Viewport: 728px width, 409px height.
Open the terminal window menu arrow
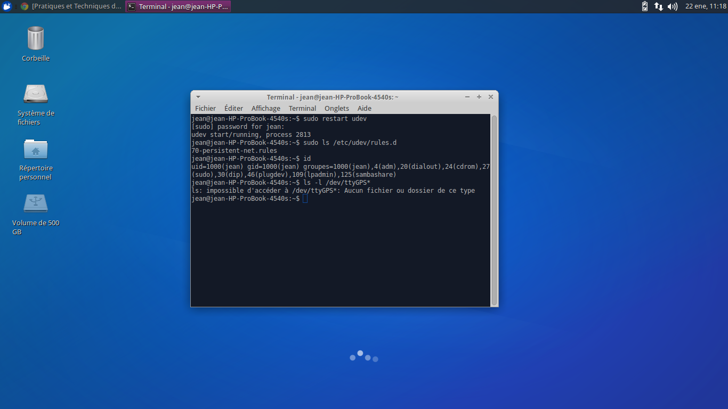pyautogui.click(x=198, y=97)
